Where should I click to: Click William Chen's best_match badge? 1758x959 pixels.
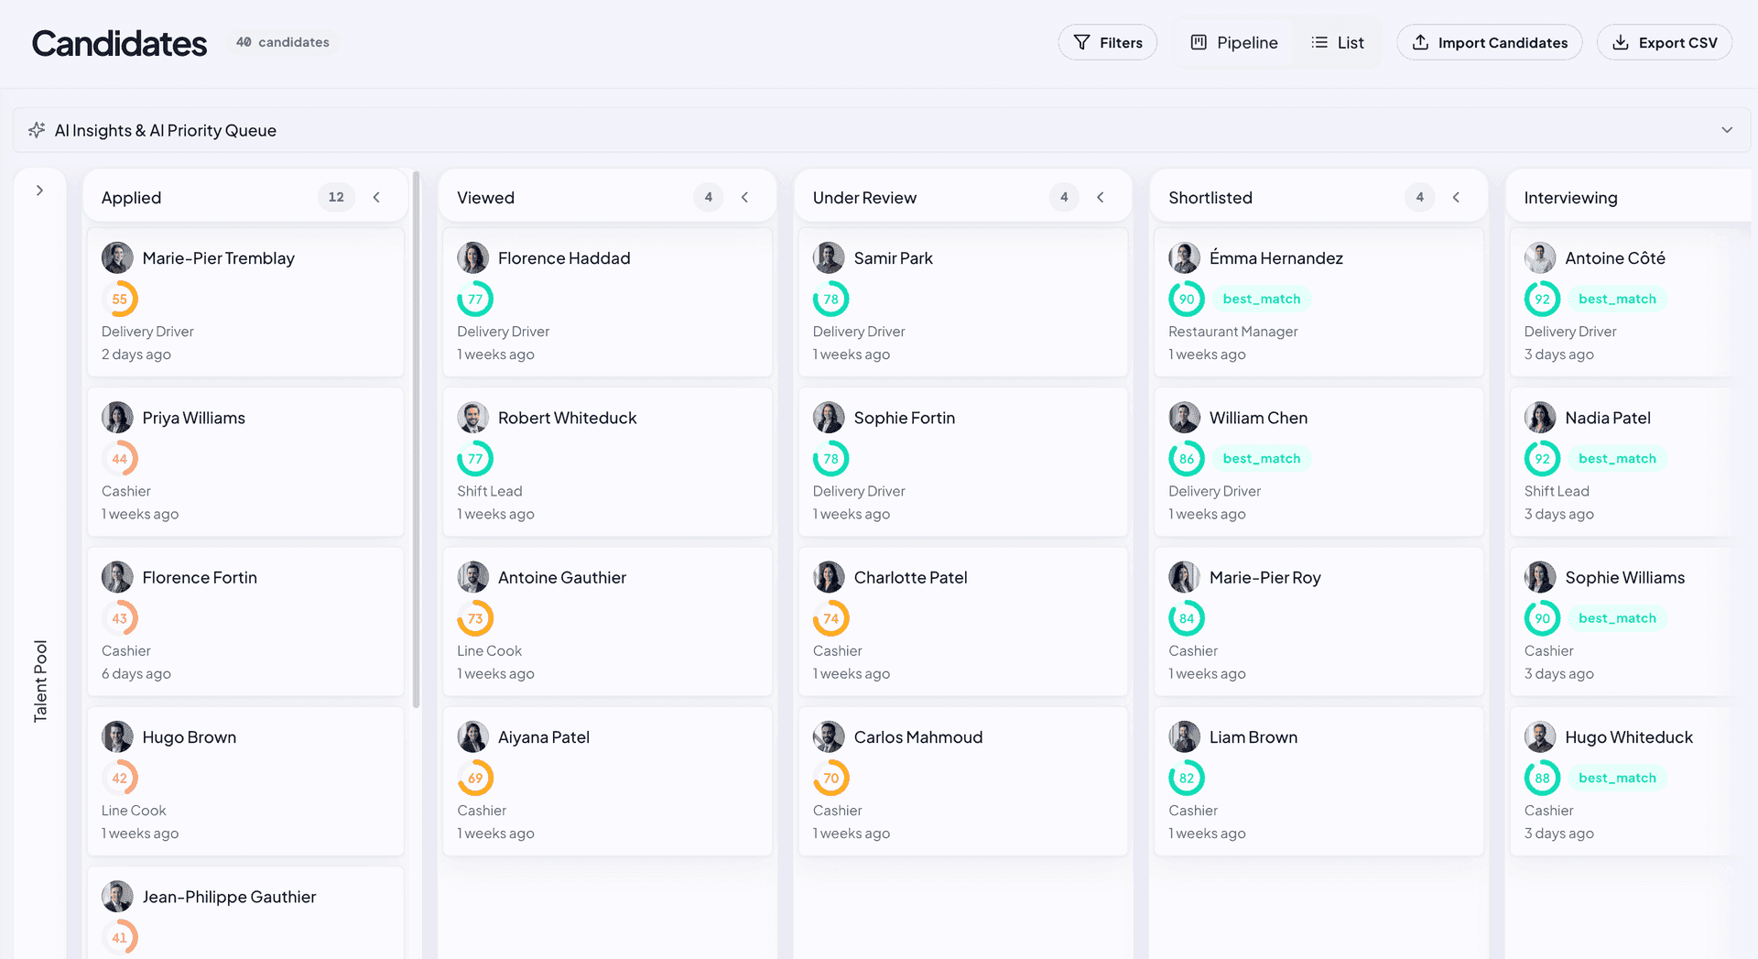point(1262,459)
